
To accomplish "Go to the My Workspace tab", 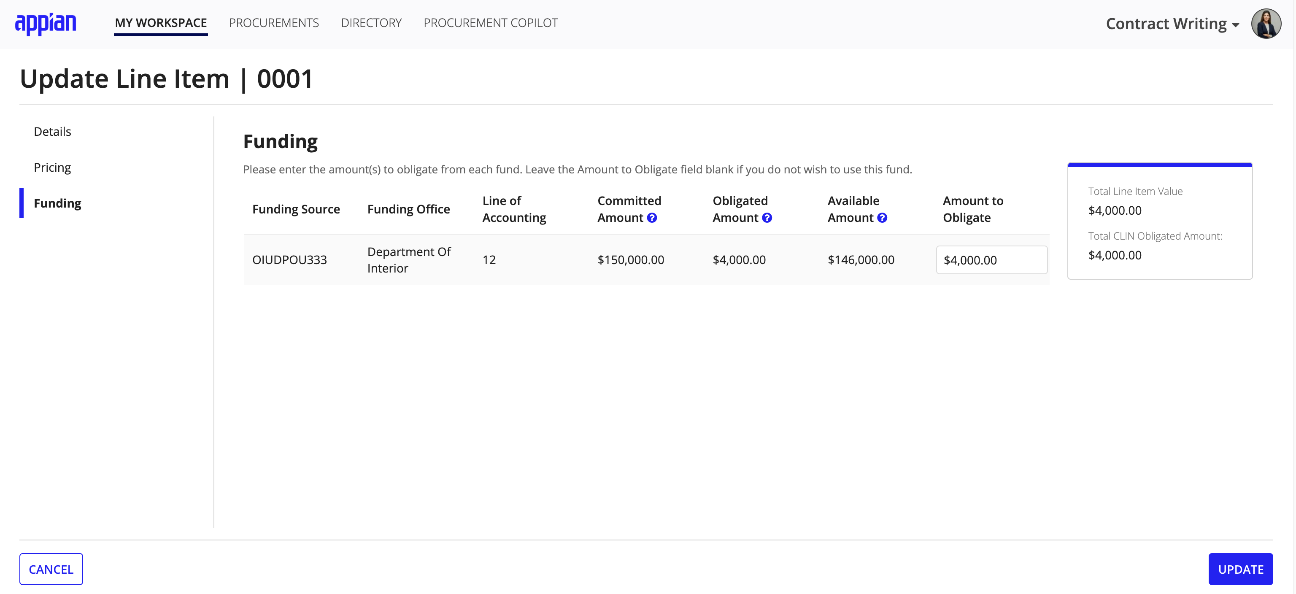I will click(x=161, y=23).
